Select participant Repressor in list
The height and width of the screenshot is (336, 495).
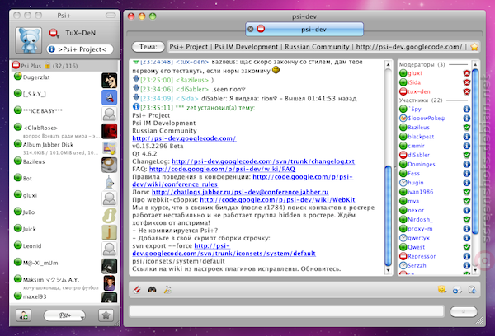435,256
